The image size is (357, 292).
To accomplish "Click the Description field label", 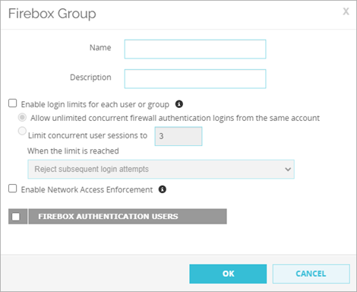I will [x=90, y=78].
